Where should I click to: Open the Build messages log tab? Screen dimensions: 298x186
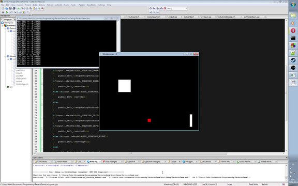[111, 162]
